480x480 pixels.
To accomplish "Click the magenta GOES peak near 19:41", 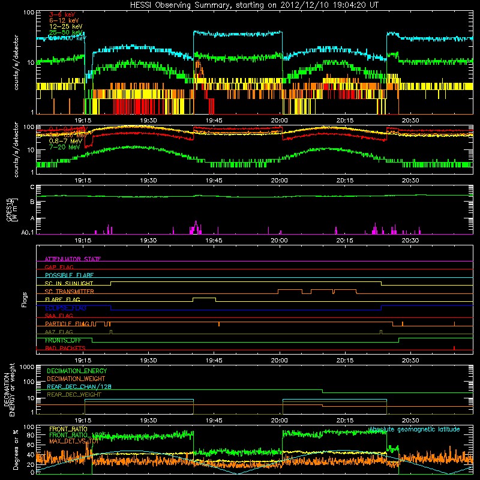I will pos(196,227).
